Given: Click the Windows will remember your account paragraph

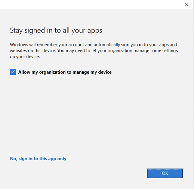Looking at the screenshot, I should point(94,51).
